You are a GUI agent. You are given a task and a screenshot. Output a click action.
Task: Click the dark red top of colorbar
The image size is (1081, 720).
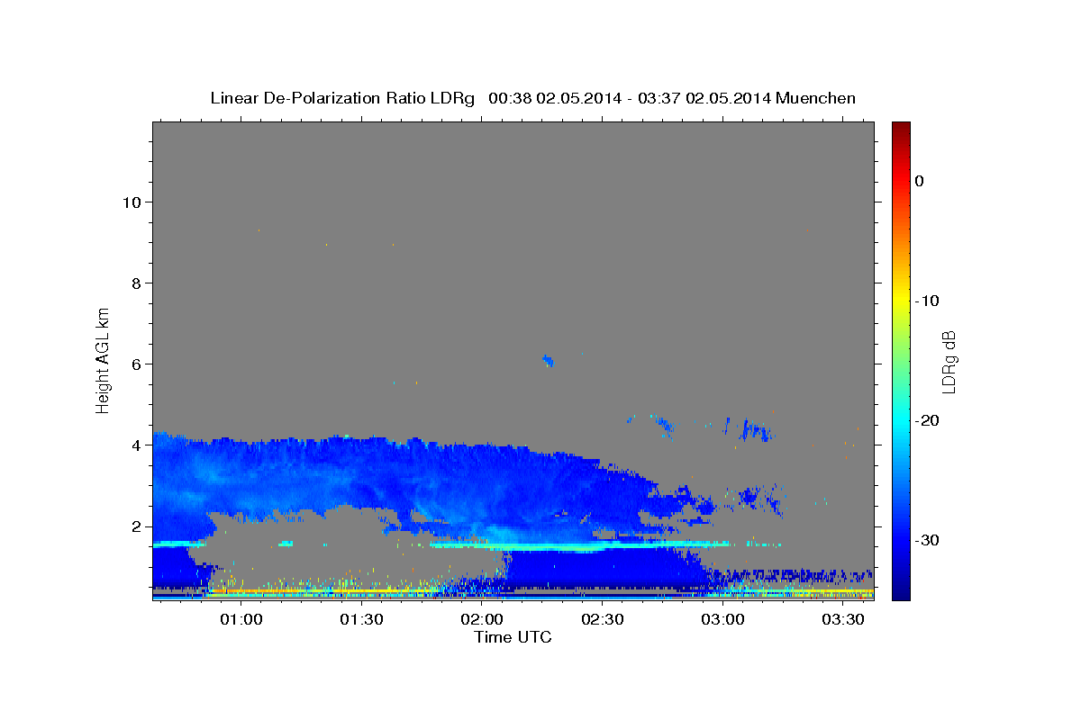point(901,128)
